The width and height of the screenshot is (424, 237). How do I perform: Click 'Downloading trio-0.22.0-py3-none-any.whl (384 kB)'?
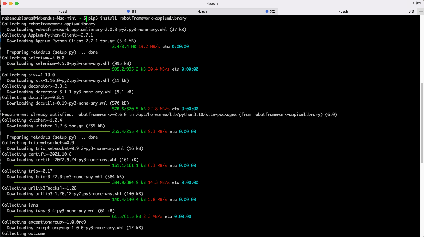tap(65, 177)
